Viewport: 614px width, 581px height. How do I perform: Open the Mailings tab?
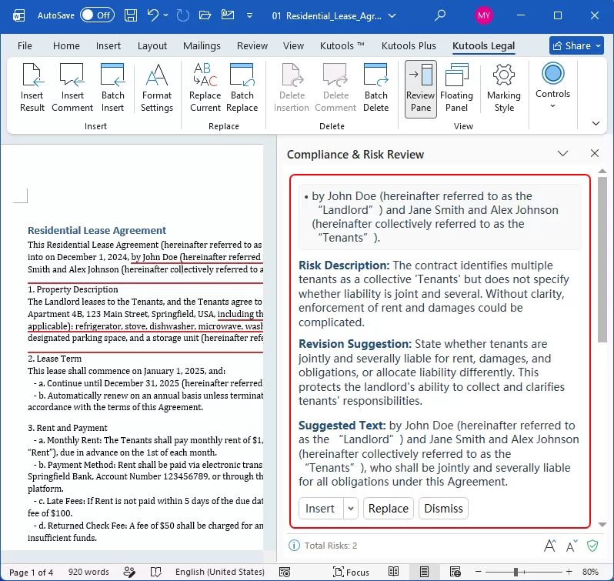(x=202, y=46)
